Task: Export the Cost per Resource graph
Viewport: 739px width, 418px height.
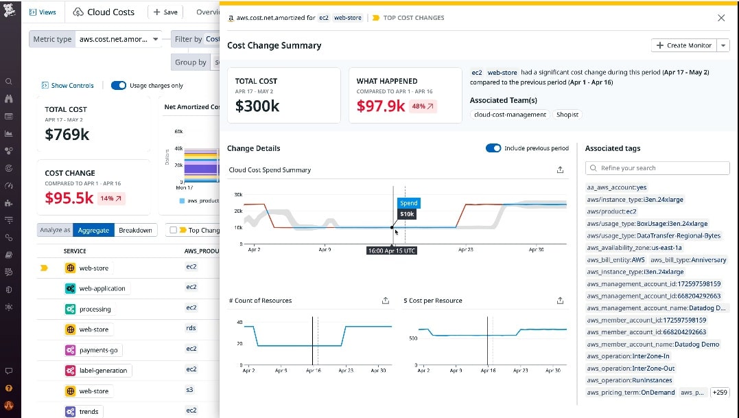Action: point(560,300)
